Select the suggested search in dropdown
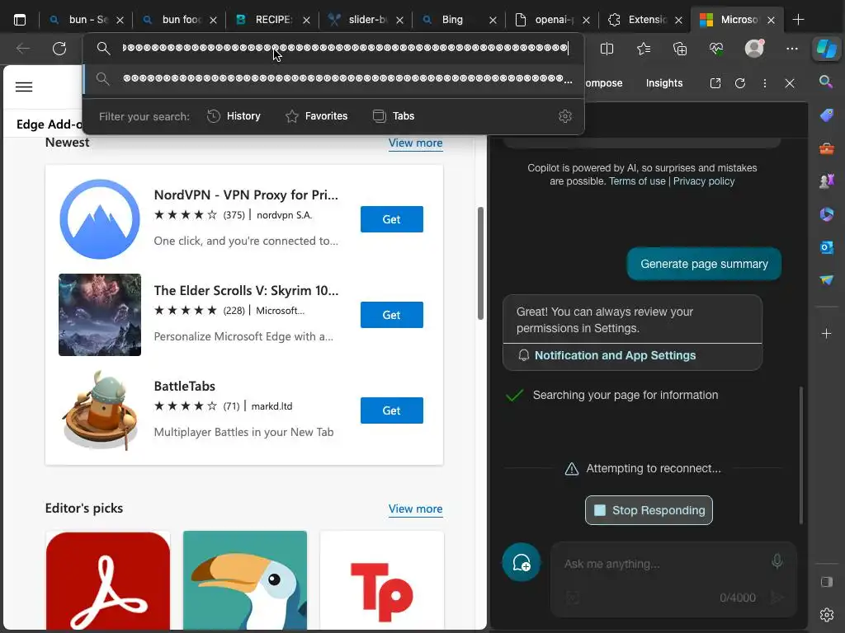 tap(334, 79)
